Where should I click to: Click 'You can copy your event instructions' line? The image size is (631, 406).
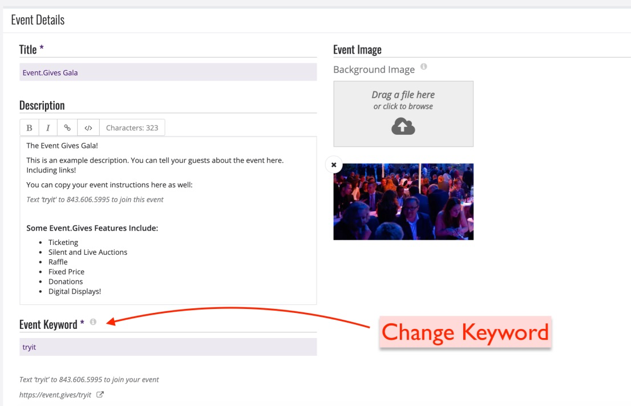tap(110, 185)
